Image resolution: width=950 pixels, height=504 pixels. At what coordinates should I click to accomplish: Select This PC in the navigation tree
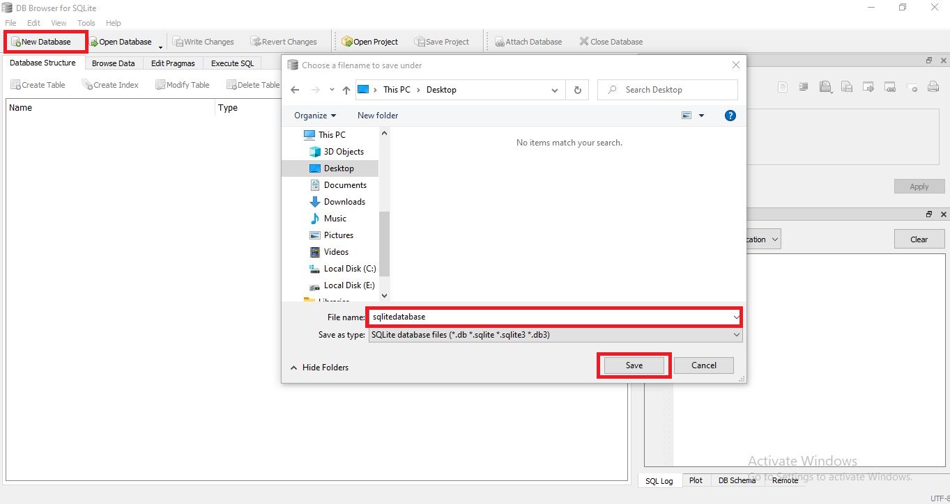point(331,135)
